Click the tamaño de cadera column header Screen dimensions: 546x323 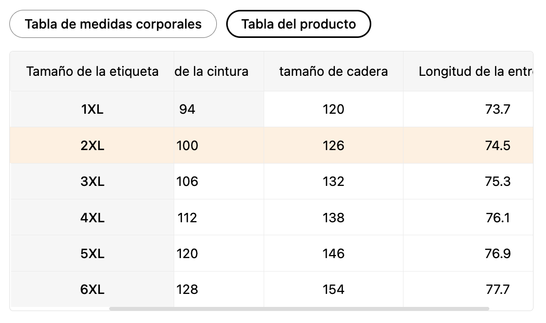click(333, 71)
